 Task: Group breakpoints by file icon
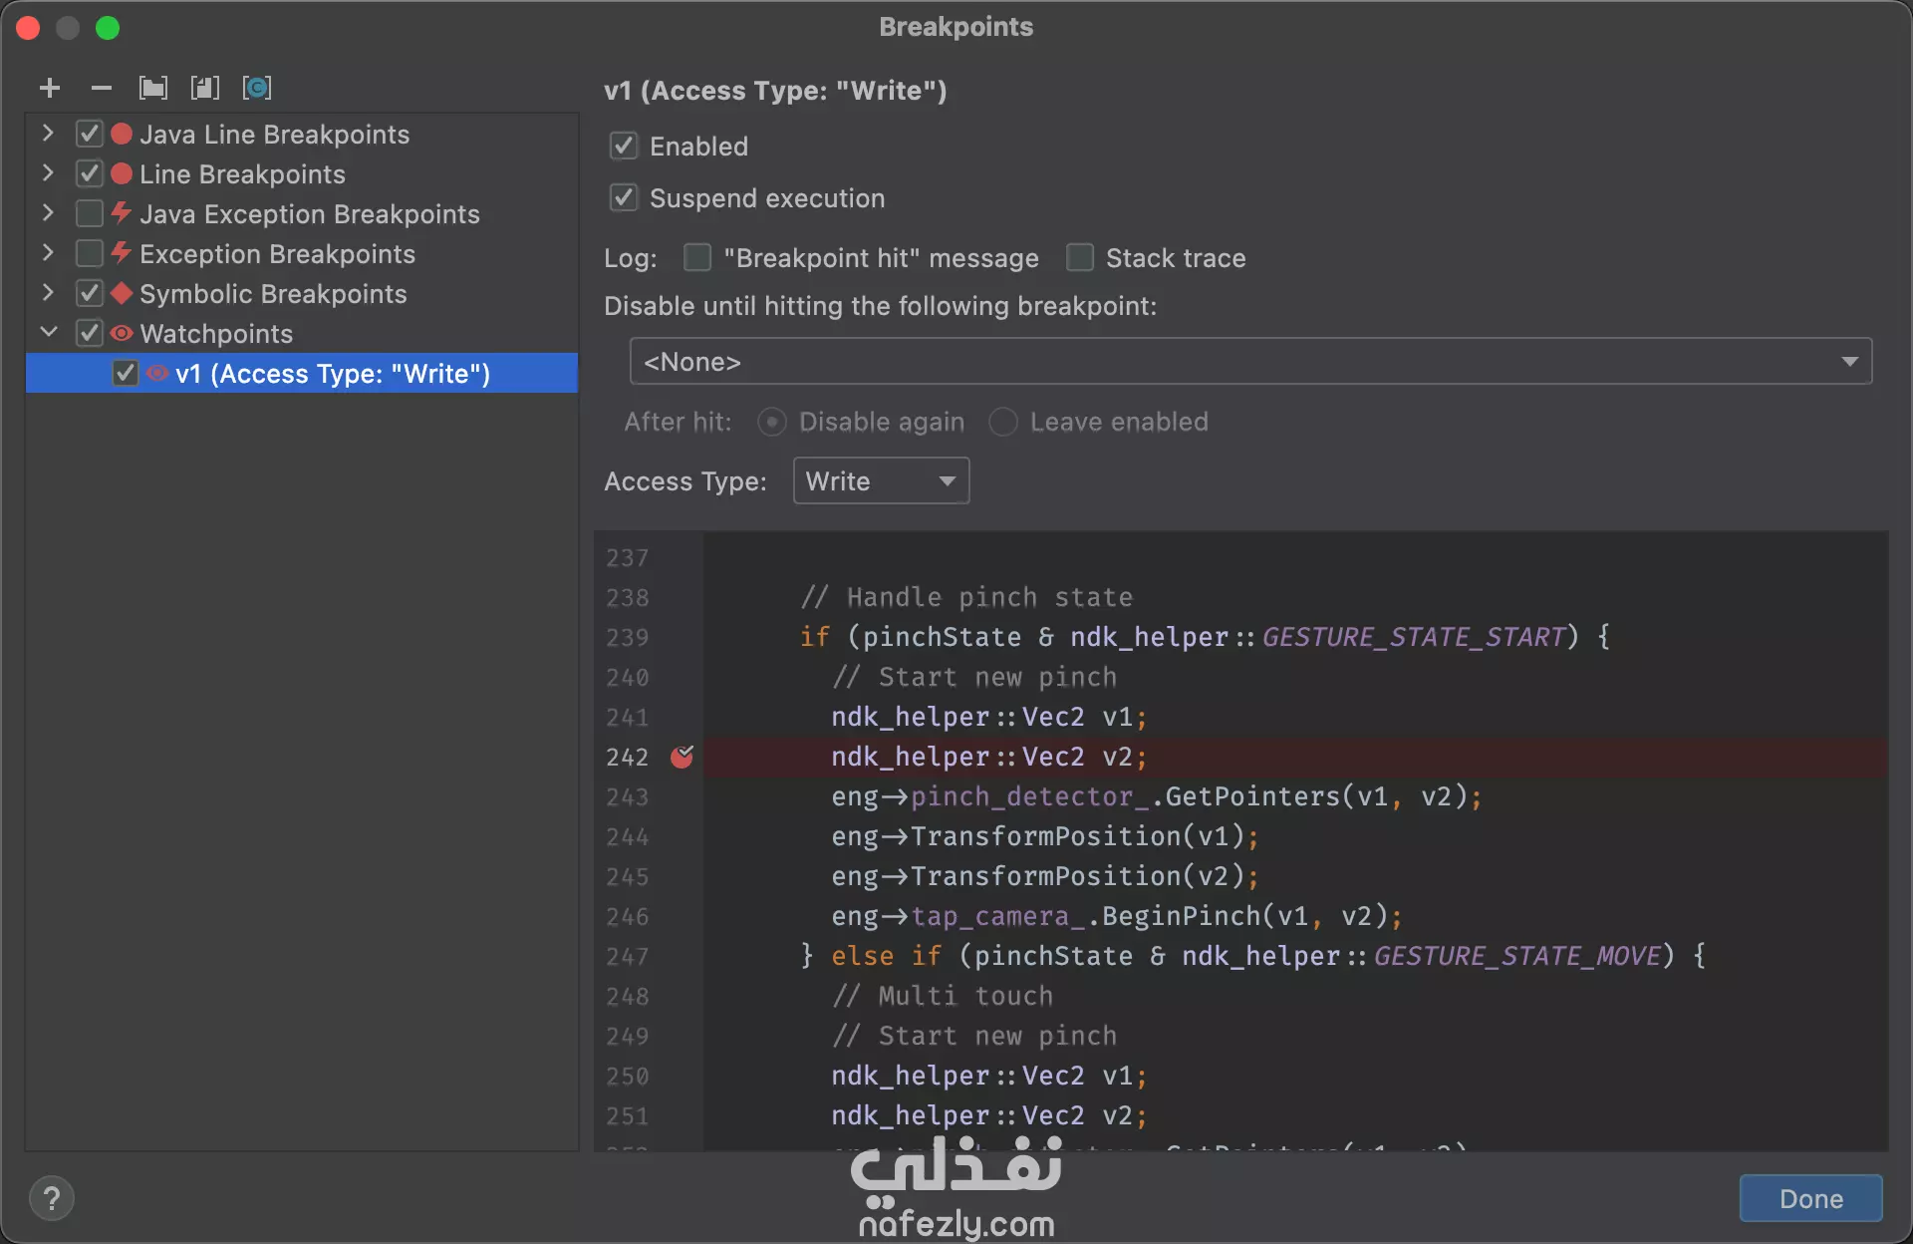[x=205, y=88]
